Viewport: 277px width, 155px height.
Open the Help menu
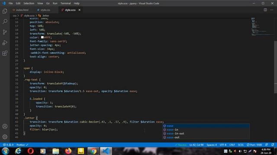[x=77, y=3]
